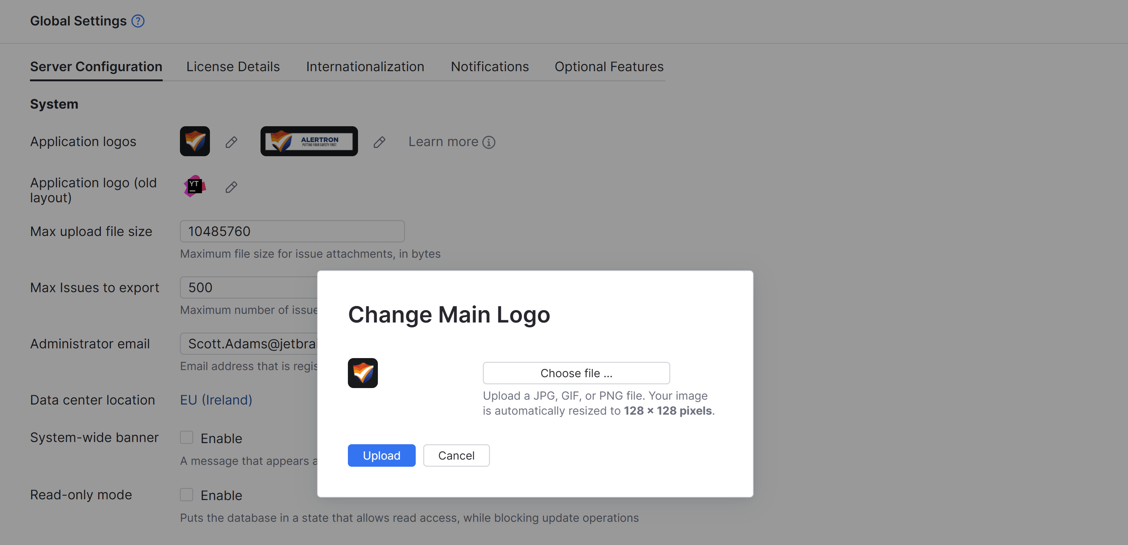1128x545 pixels.
Task: Click pencil icon beside wide Alertron logo
Action: tap(379, 142)
